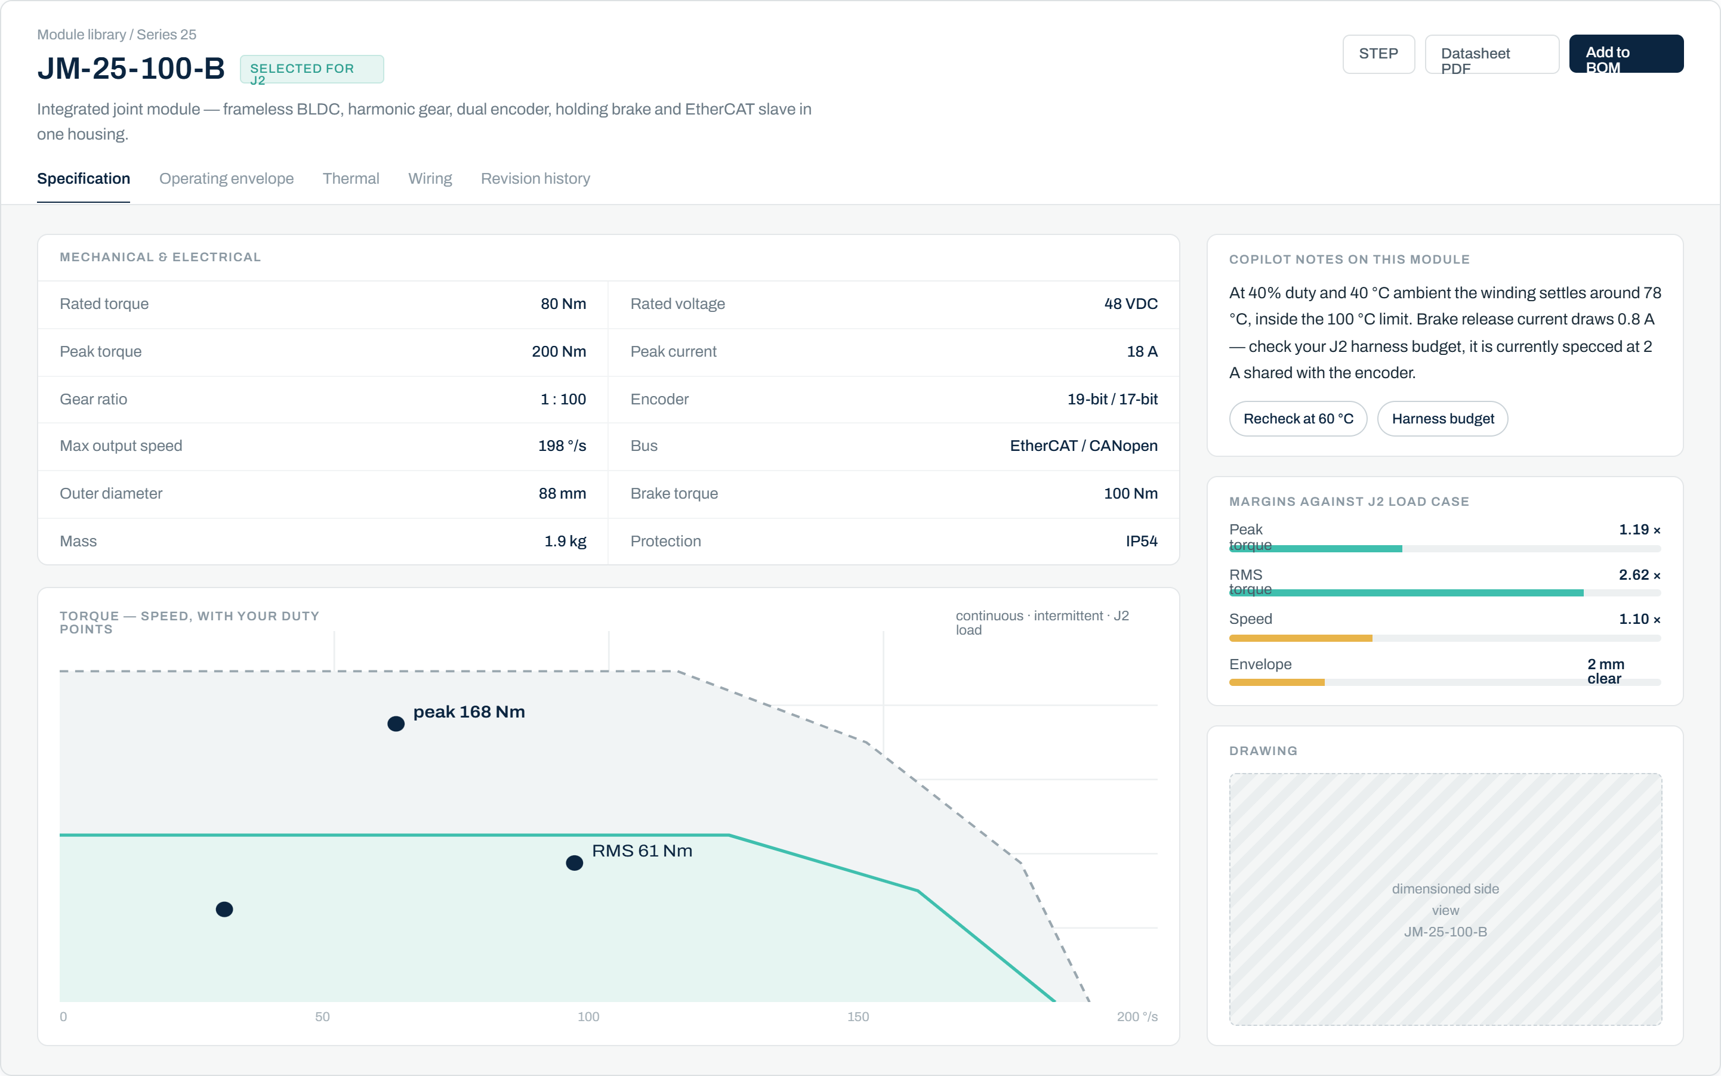Image resolution: width=1721 pixels, height=1076 pixels.
Task: Select the RMS 61 Nm duty point
Action: click(574, 862)
